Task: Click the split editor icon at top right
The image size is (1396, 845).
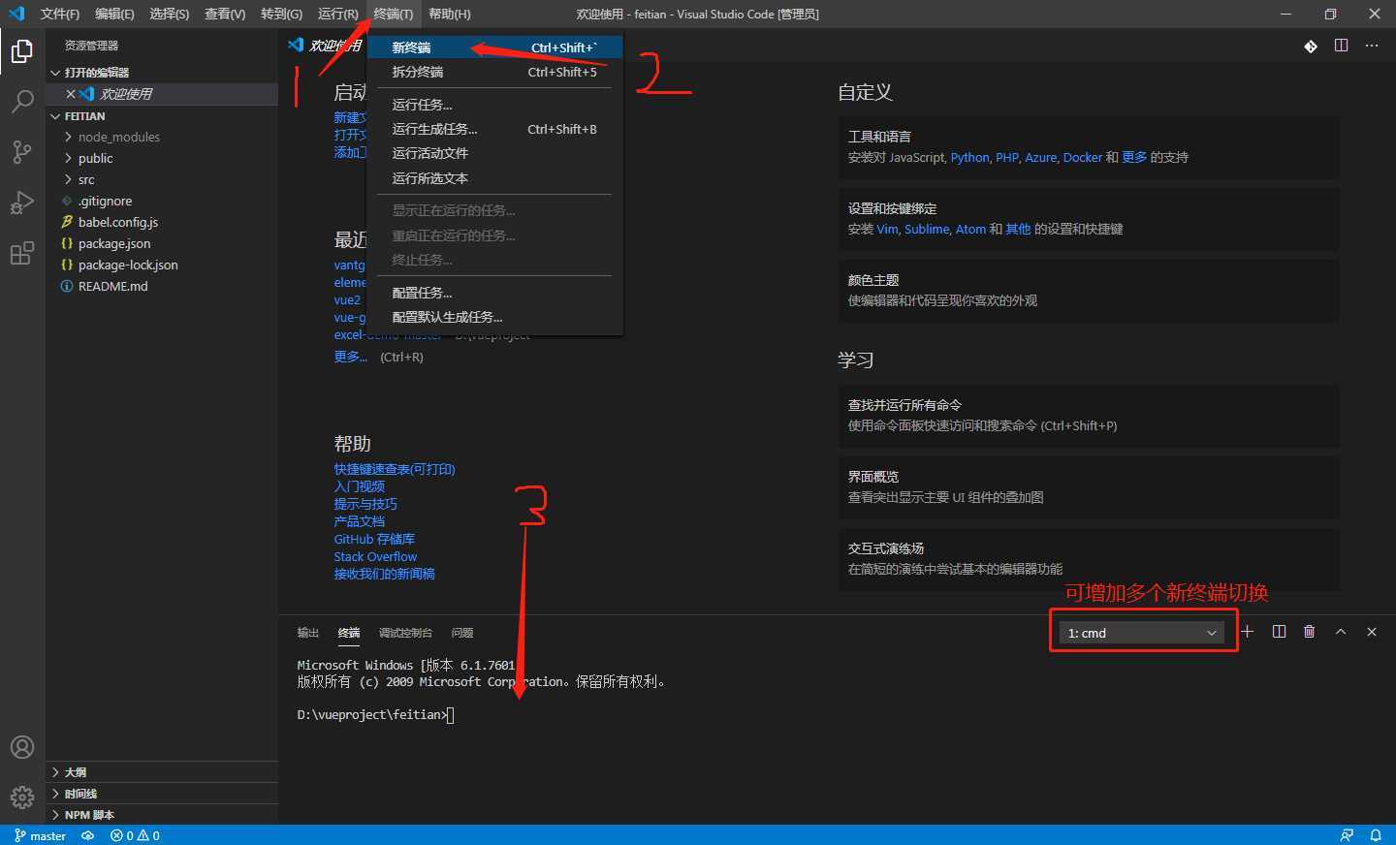Action: [x=1341, y=46]
